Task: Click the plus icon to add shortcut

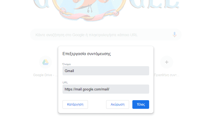Action: pos(167,62)
